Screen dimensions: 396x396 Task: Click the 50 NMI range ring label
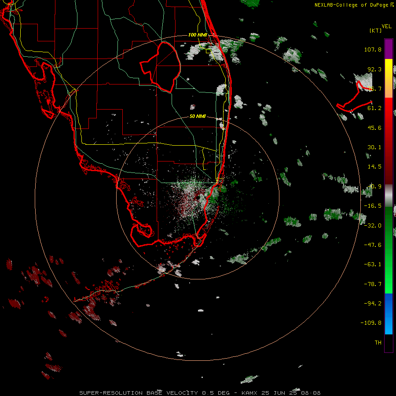(x=198, y=117)
